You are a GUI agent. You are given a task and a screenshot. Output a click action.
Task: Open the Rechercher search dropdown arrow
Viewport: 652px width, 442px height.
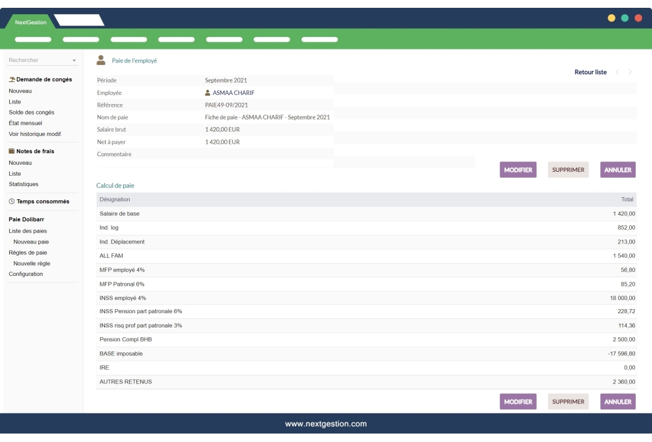point(75,60)
